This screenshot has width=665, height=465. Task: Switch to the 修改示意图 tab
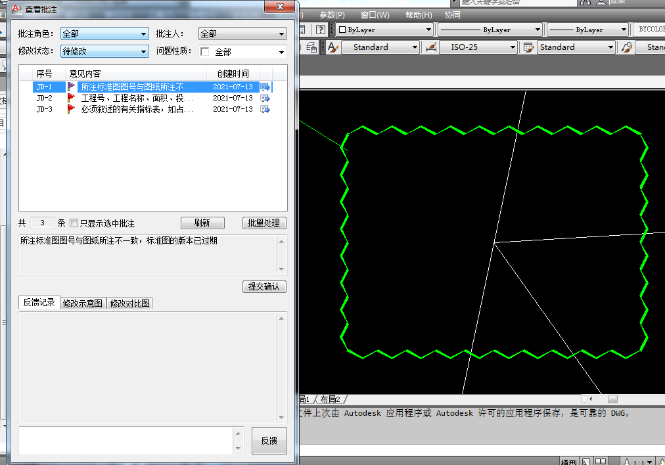tap(83, 303)
